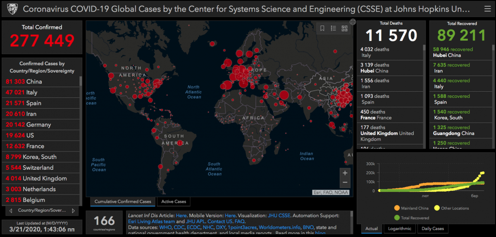
Task: Go to next list with right arrow
Action: pos(73,211)
